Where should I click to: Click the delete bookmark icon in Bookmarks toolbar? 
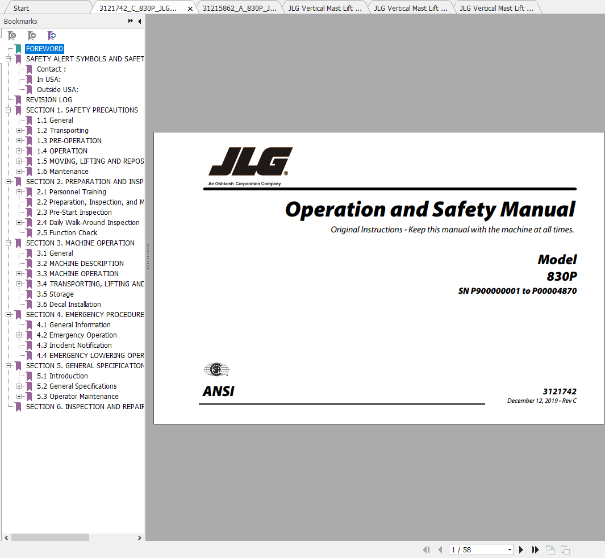point(12,36)
